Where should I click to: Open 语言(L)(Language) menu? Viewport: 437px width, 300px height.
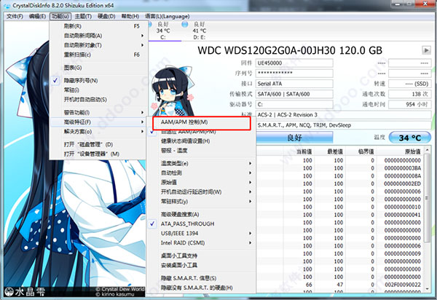click(x=168, y=17)
